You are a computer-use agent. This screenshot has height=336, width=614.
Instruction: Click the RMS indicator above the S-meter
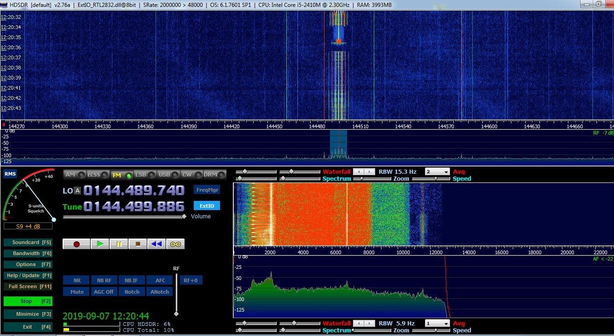(10, 174)
